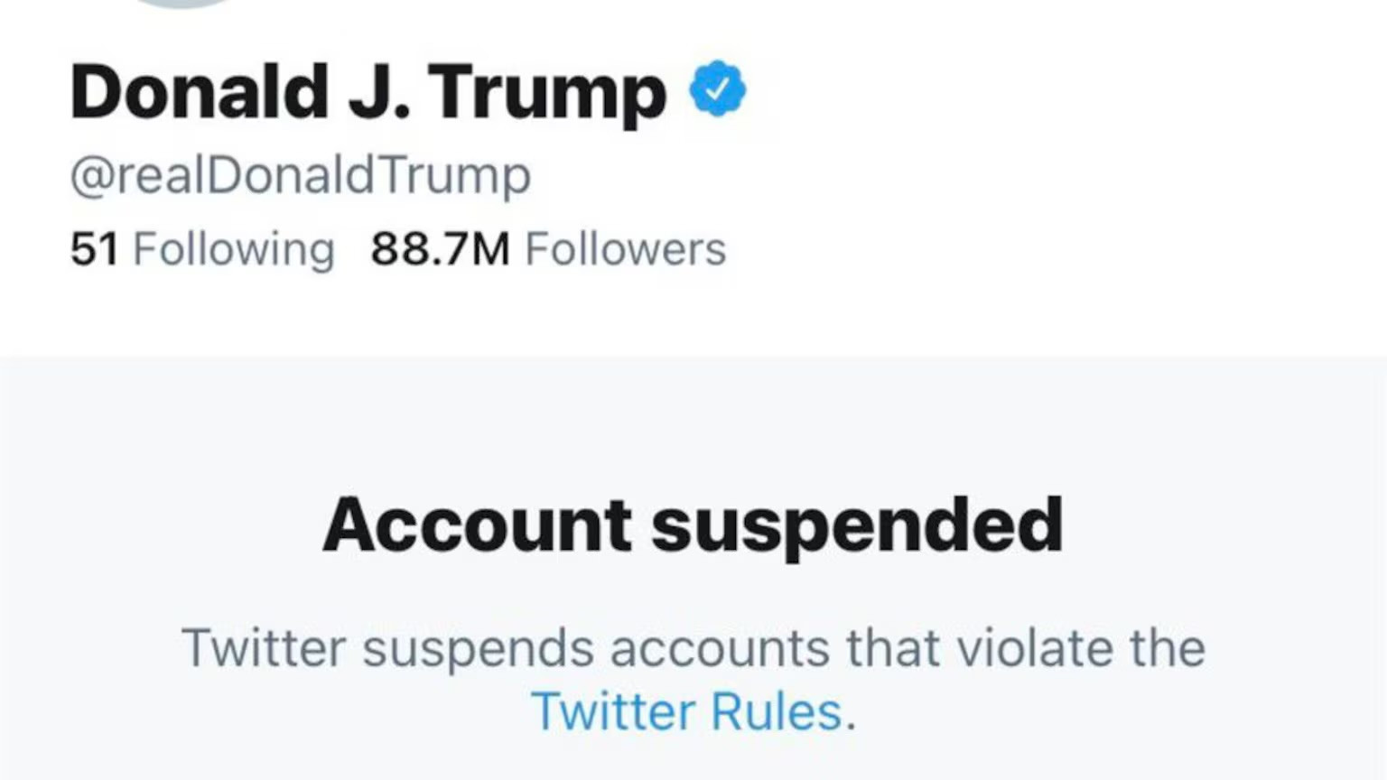Click the word Following
Screen dimensions: 1387x780
click(234, 250)
